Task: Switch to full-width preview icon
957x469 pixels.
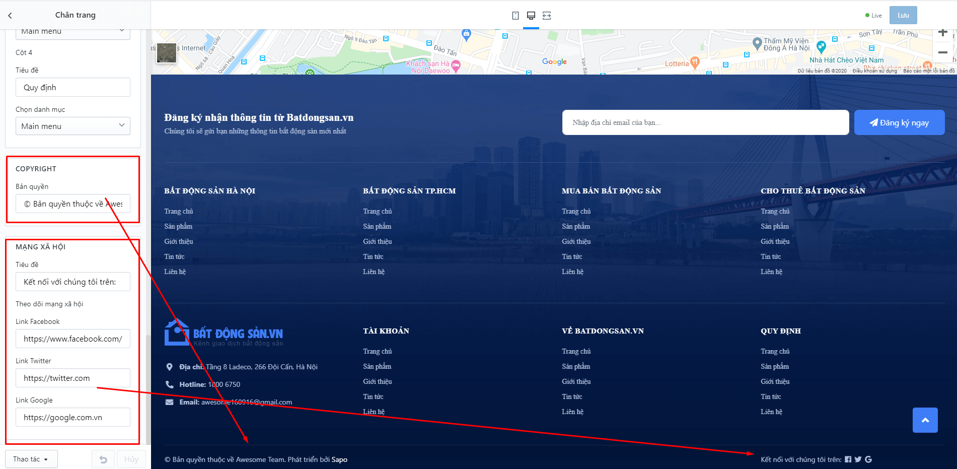Action: click(547, 16)
